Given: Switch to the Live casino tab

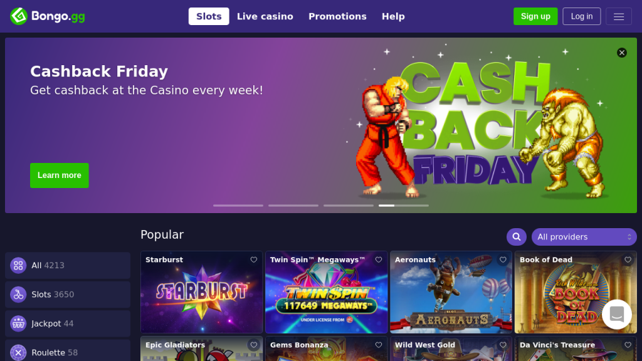Looking at the screenshot, I should [265, 16].
